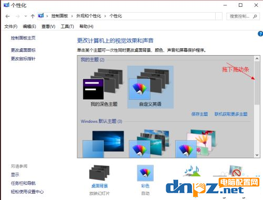Open the 桌面背景 icon
The width and height of the screenshot is (263, 200).
(99, 173)
